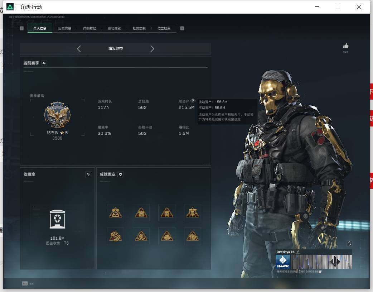Switch to the 详细数据 tab

[x=89, y=28]
